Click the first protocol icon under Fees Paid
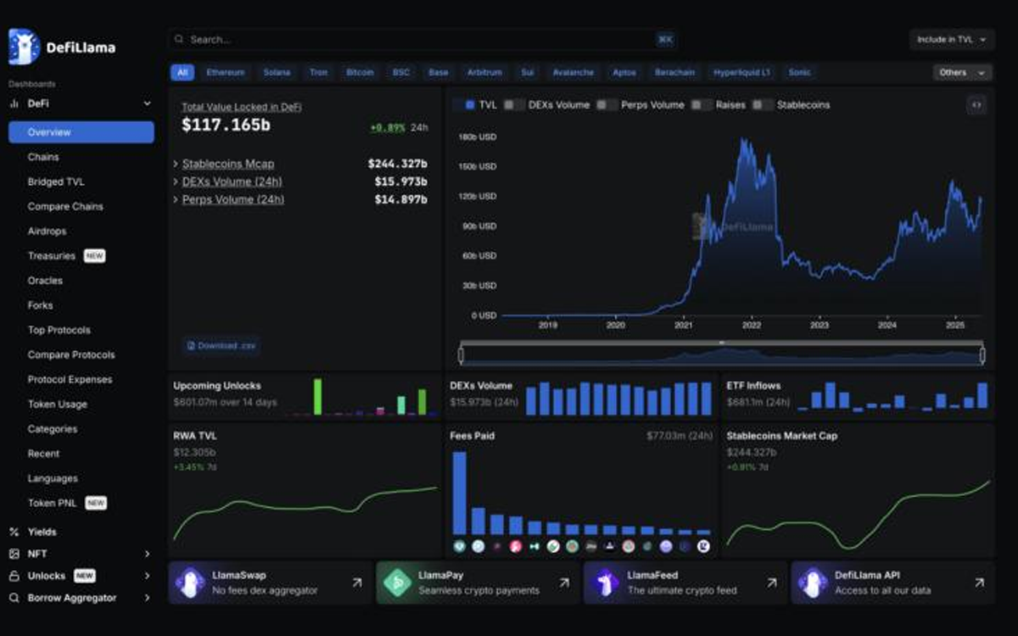This screenshot has width=1018, height=636. coord(460,547)
